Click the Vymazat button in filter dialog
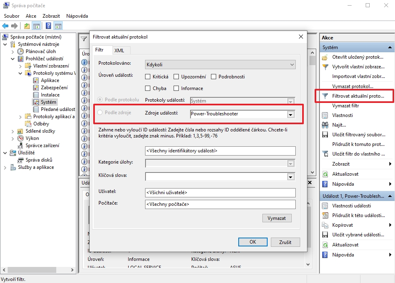 click(x=276, y=218)
